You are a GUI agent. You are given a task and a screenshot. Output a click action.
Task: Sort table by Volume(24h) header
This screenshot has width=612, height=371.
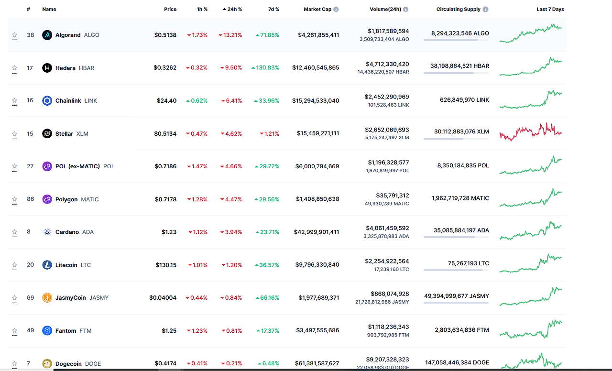(x=385, y=9)
